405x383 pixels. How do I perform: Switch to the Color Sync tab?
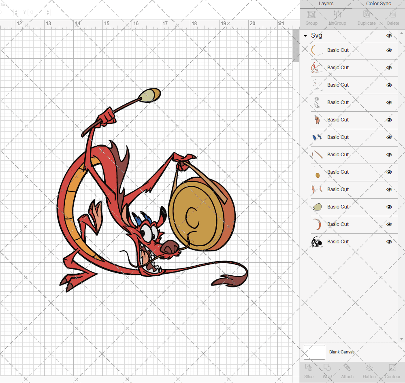point(378,4)
